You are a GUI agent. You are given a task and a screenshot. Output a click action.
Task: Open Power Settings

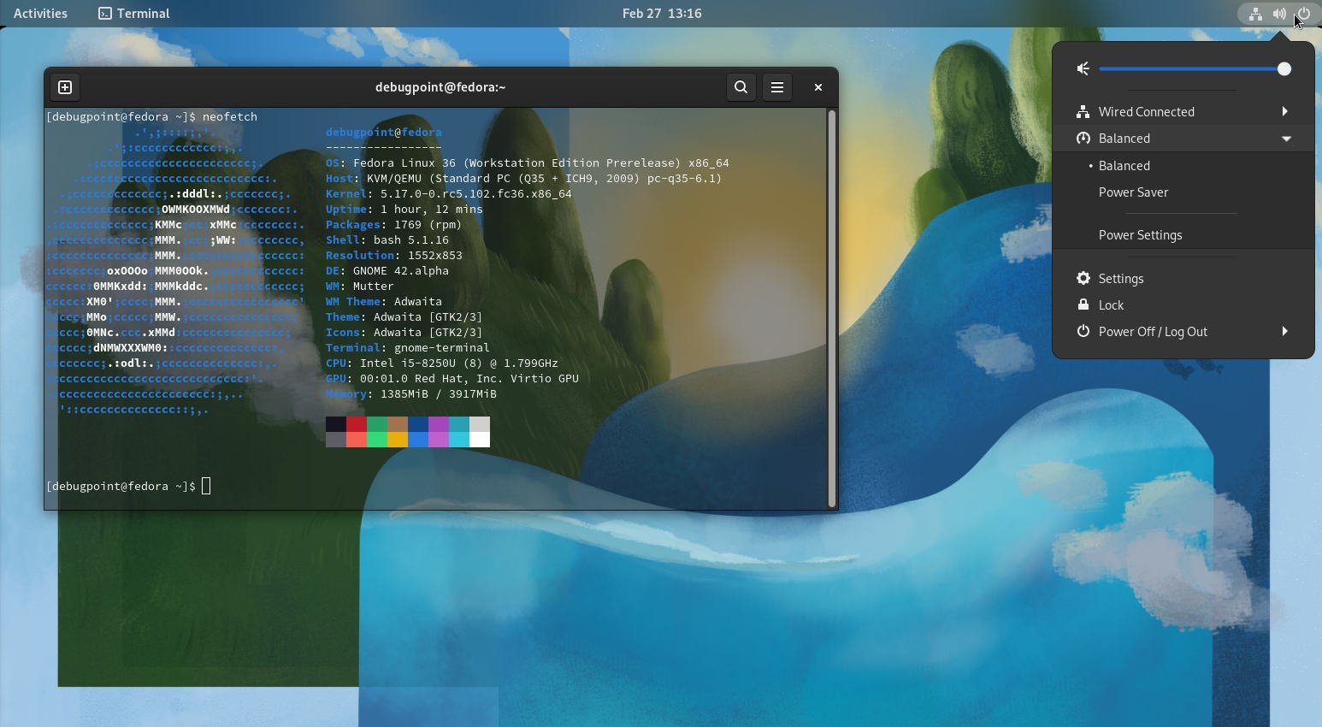[x=1140, y=234]
